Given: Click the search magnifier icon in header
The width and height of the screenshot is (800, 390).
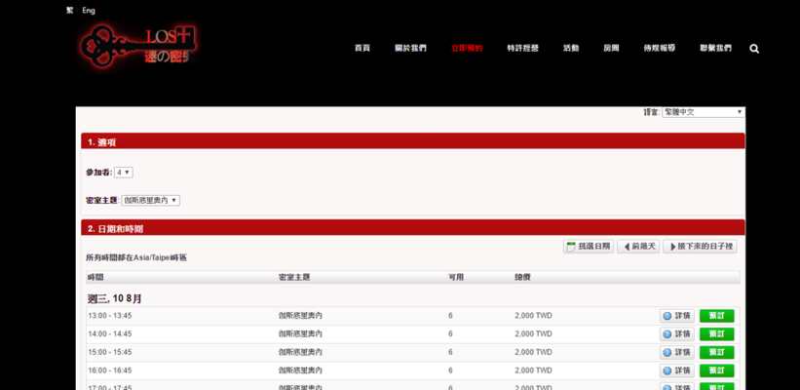Looking at the screenshot, I should coord(754,48).
